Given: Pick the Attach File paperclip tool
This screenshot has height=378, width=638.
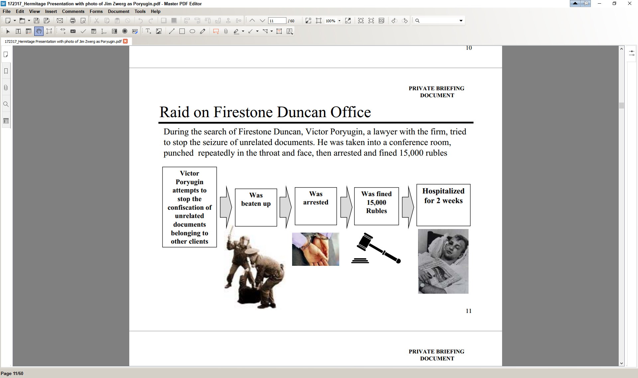Looking at the screenshot, I should [226, 31].
